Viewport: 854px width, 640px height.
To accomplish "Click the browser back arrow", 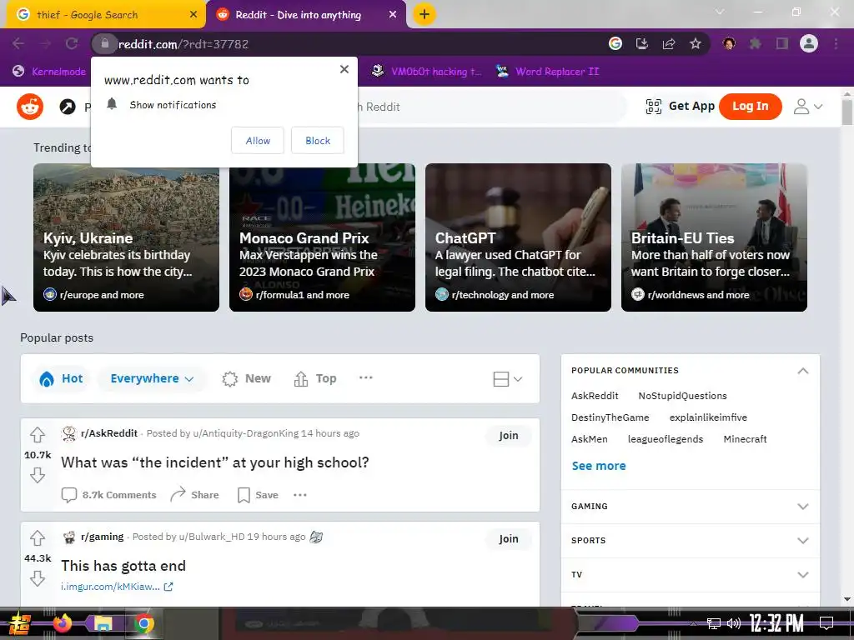I will 18,43.
